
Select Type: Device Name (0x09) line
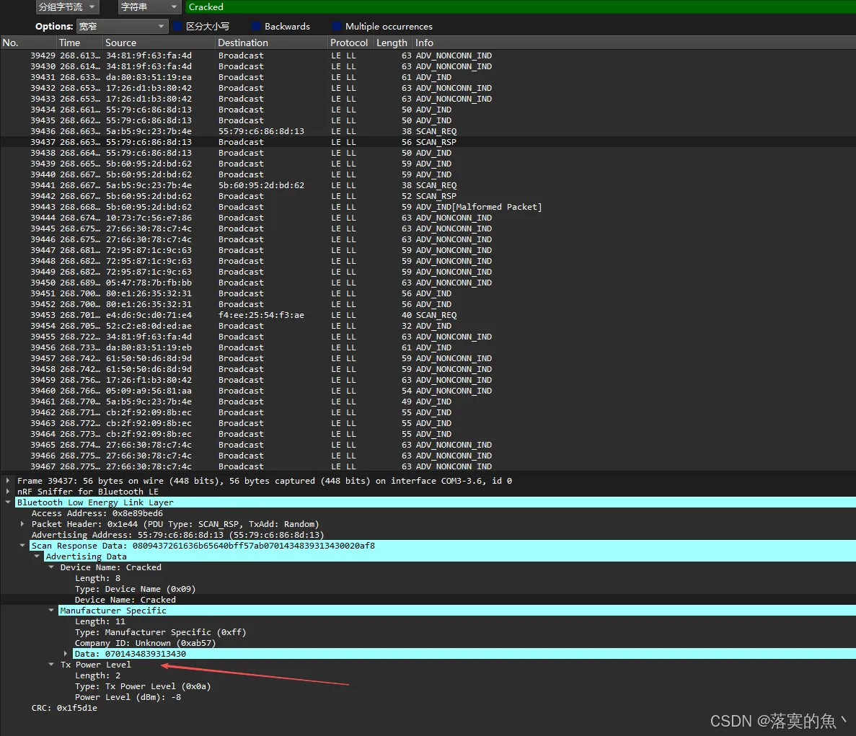tap(135, 589)
